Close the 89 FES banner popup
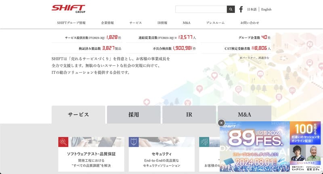Screen dimensions: 323x174 (221, 123)
